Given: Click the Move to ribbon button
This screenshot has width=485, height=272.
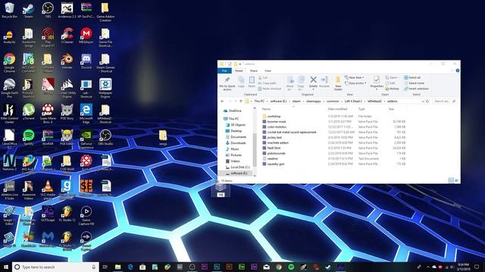Looking at the screenshot, I should 289,84.
